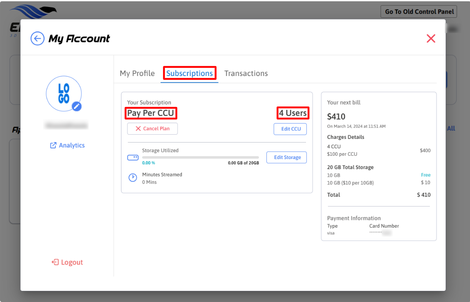This screenshot has height=302, width=470.
Task: Click the Edit CCU button
Action: (x=291, y=129)
